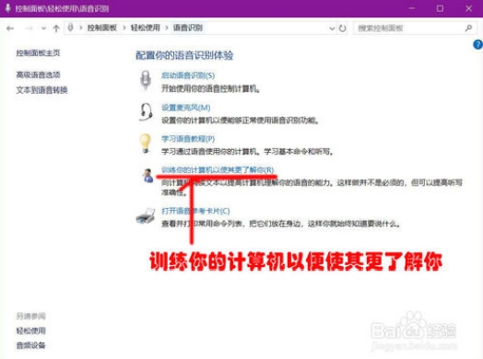Open address bar history dropdown
The image size is (483, 359).
332,29
